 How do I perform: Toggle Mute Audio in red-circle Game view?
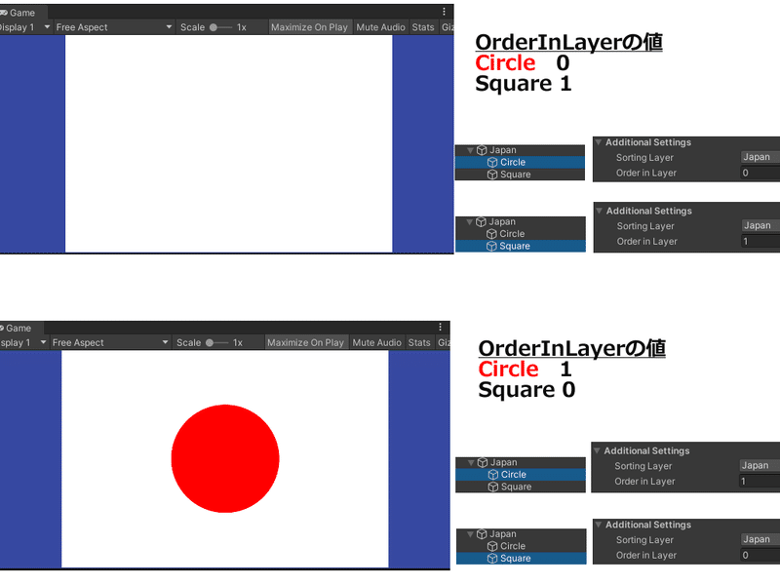tap(376, 343)
